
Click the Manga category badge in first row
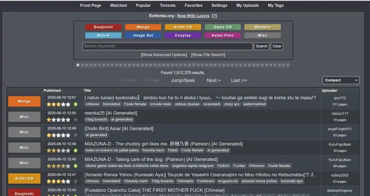coord(24,101)
